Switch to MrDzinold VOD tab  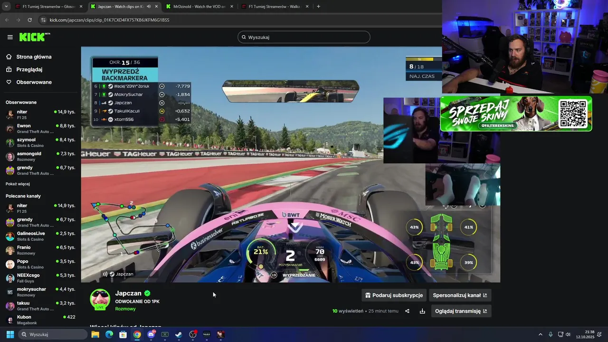click(x=199, y=7)
